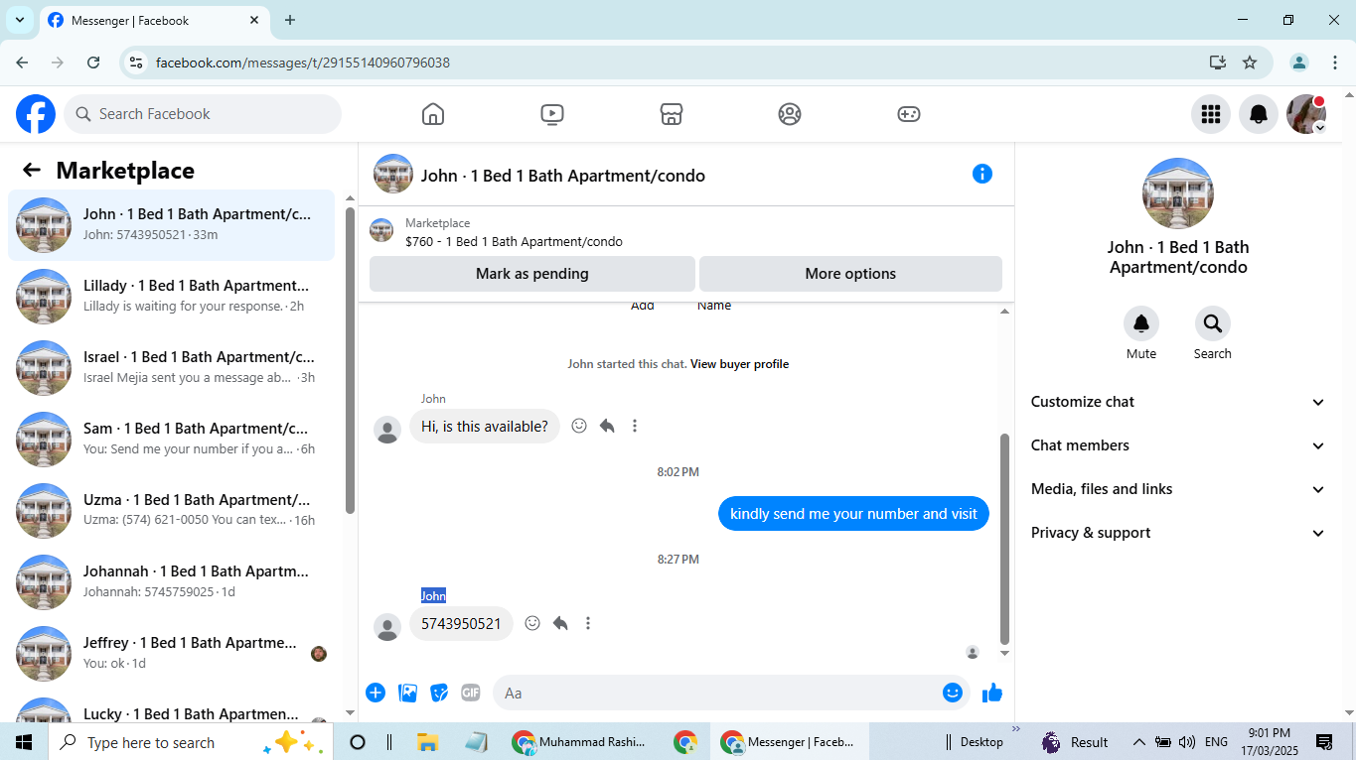Open the Marketplace tab icon

click(672, 114)
